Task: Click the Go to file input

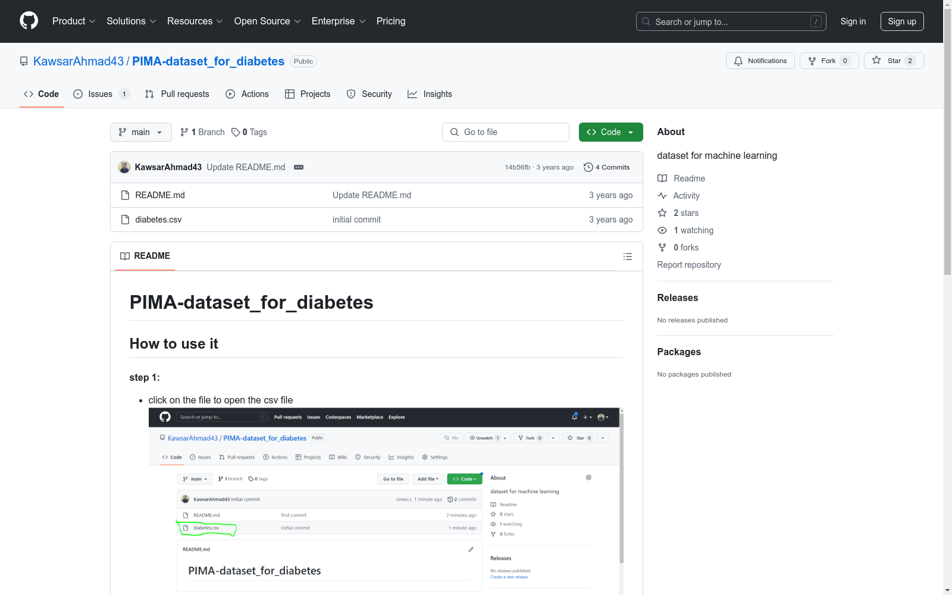Action: (505, 132)
